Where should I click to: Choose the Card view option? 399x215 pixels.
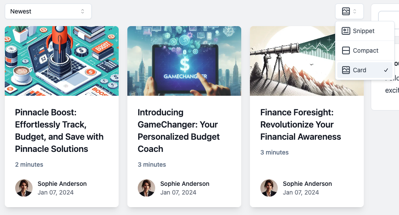tap(365, 70)
